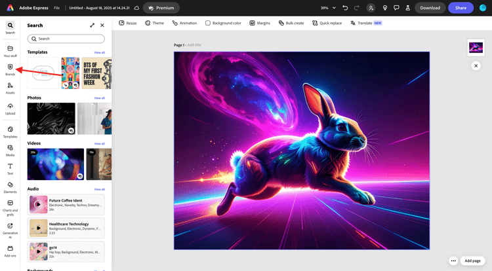Open the File menu
The width and height of the screenshot is (492, 271).
click(57, 8)
